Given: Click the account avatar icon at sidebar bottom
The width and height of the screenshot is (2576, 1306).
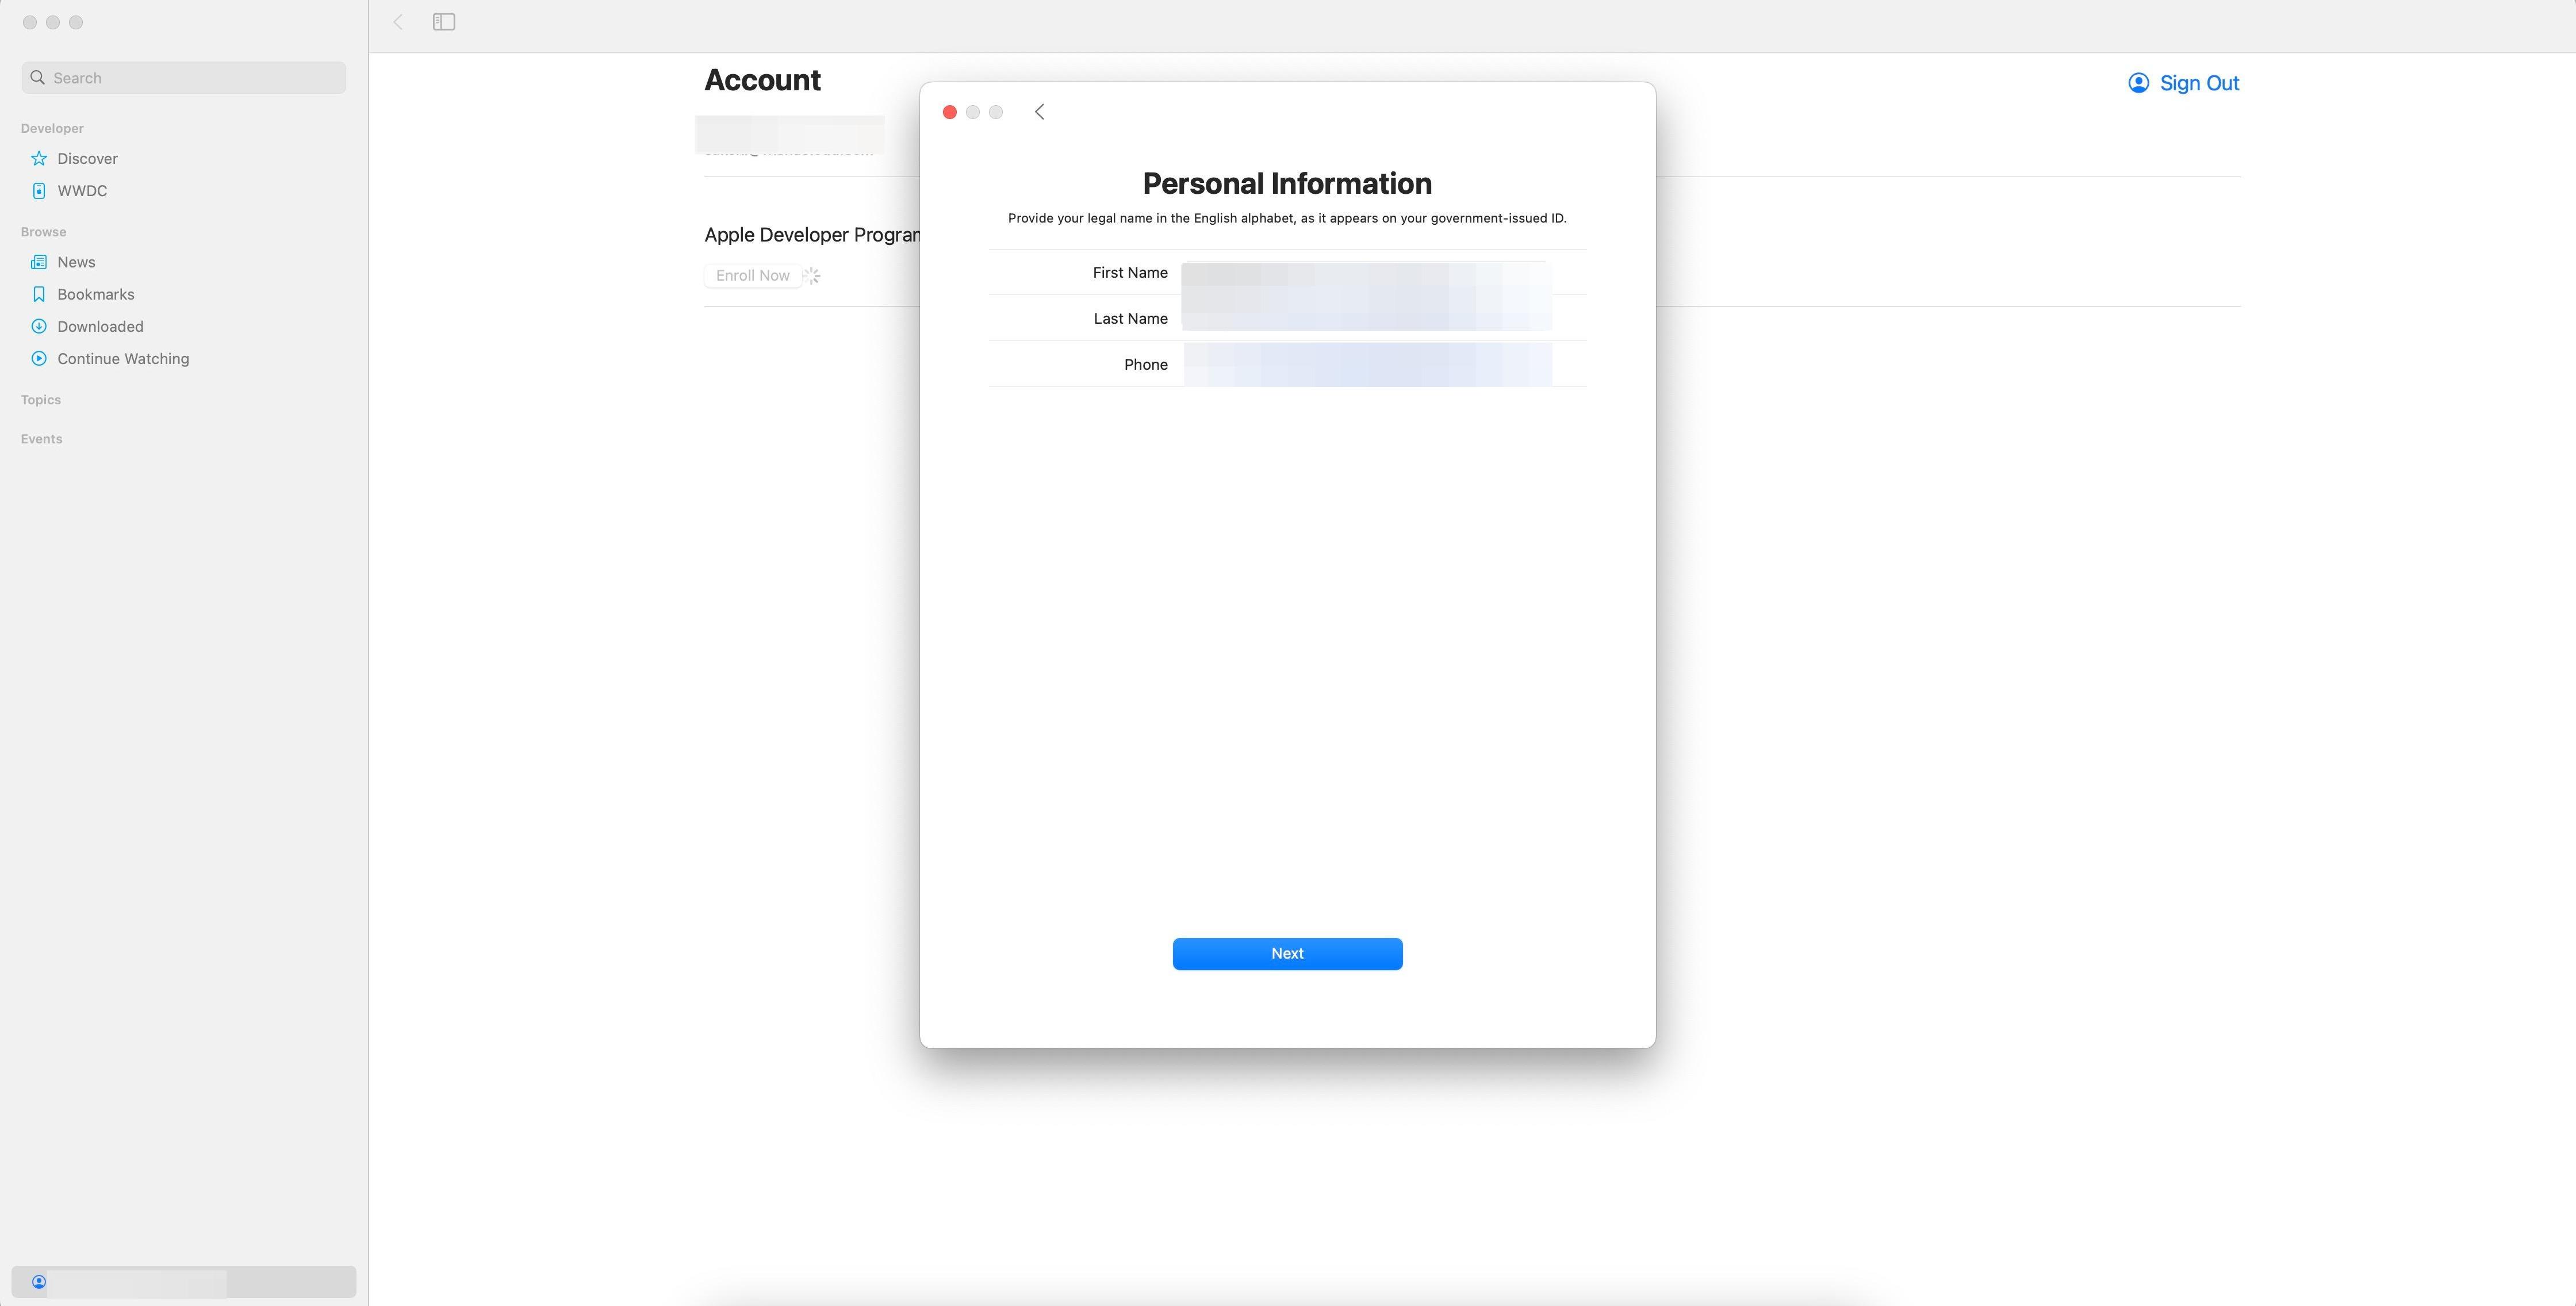Looking at the screenshot, I should (x=39, y=1282).
